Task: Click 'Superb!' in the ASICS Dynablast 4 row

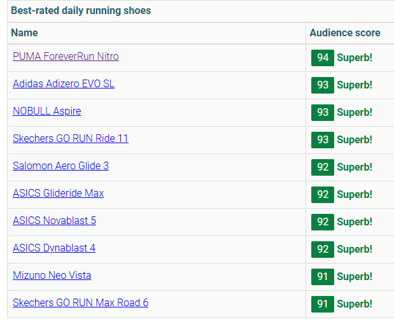Action: (x=355, y=250)
